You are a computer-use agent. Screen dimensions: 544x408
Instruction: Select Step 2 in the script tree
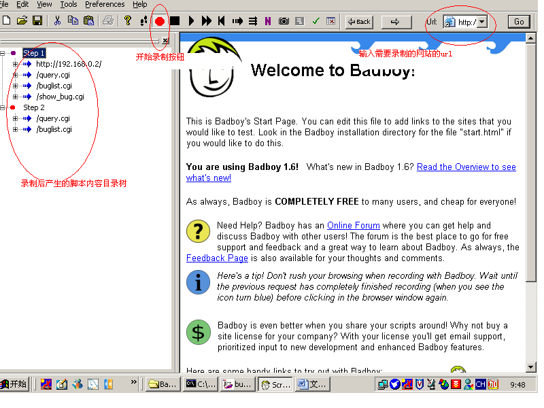coord(33,107)
